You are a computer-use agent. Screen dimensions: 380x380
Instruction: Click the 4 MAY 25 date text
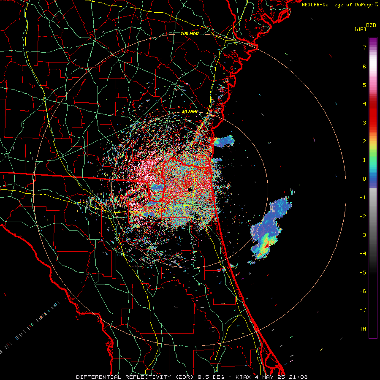(x=270, y=377)
